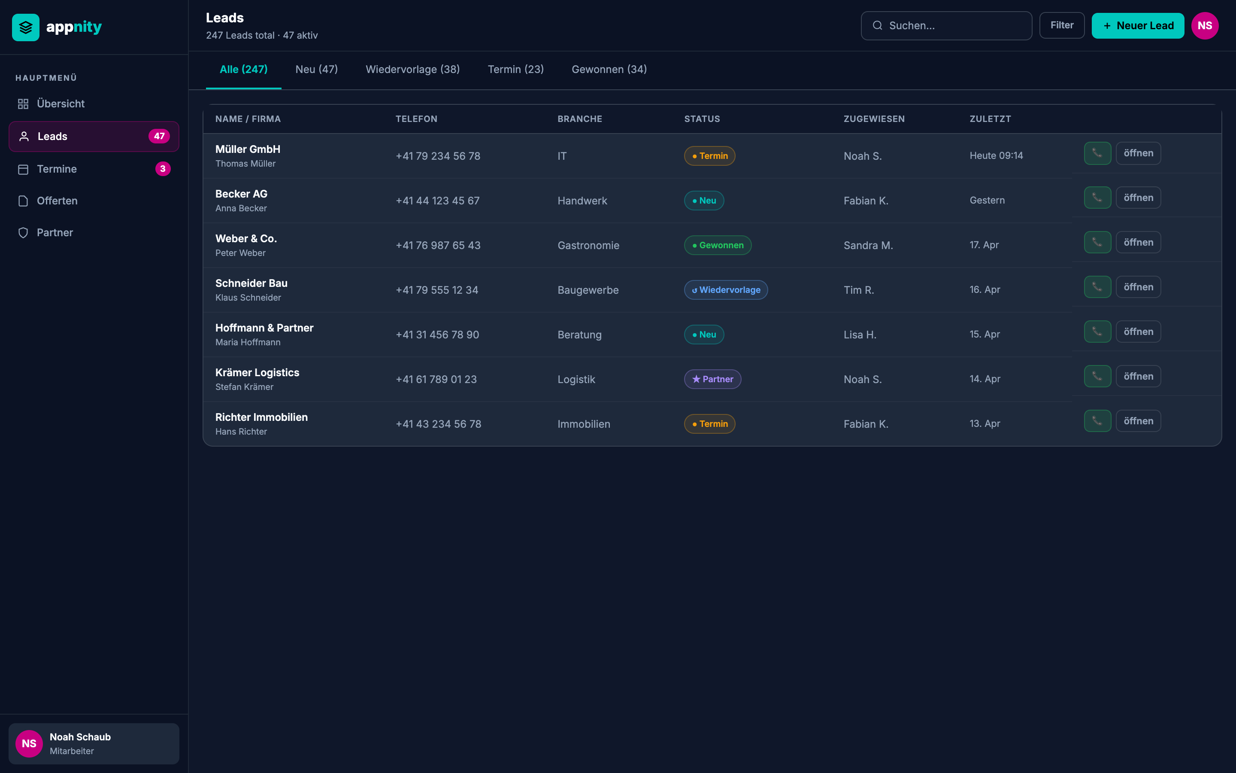Click the Partner shield icon
This screenshot has height=773, width=1236.
23,233
